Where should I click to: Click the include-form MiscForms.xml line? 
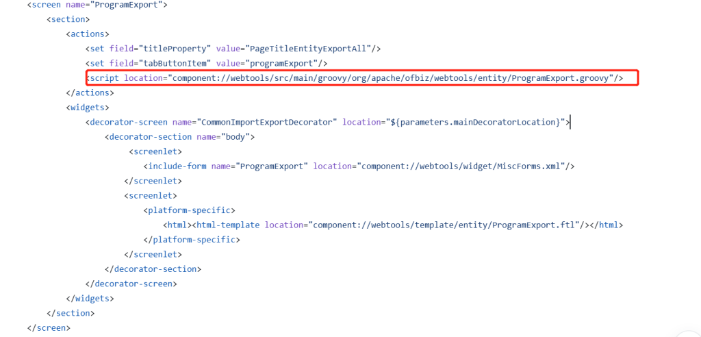pyautogui.click(x=359, y=166)
